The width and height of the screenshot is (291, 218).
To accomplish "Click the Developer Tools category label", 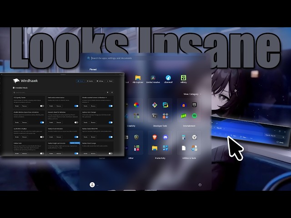I will 160,126.
